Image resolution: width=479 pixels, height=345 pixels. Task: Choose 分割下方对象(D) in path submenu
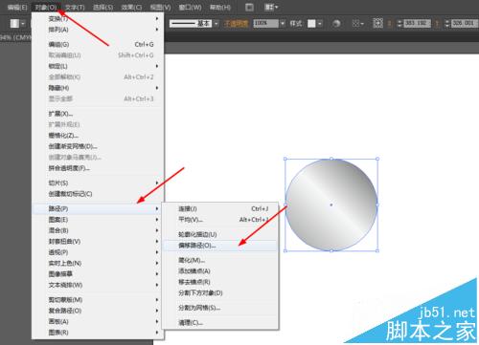[x=220, y=292]
